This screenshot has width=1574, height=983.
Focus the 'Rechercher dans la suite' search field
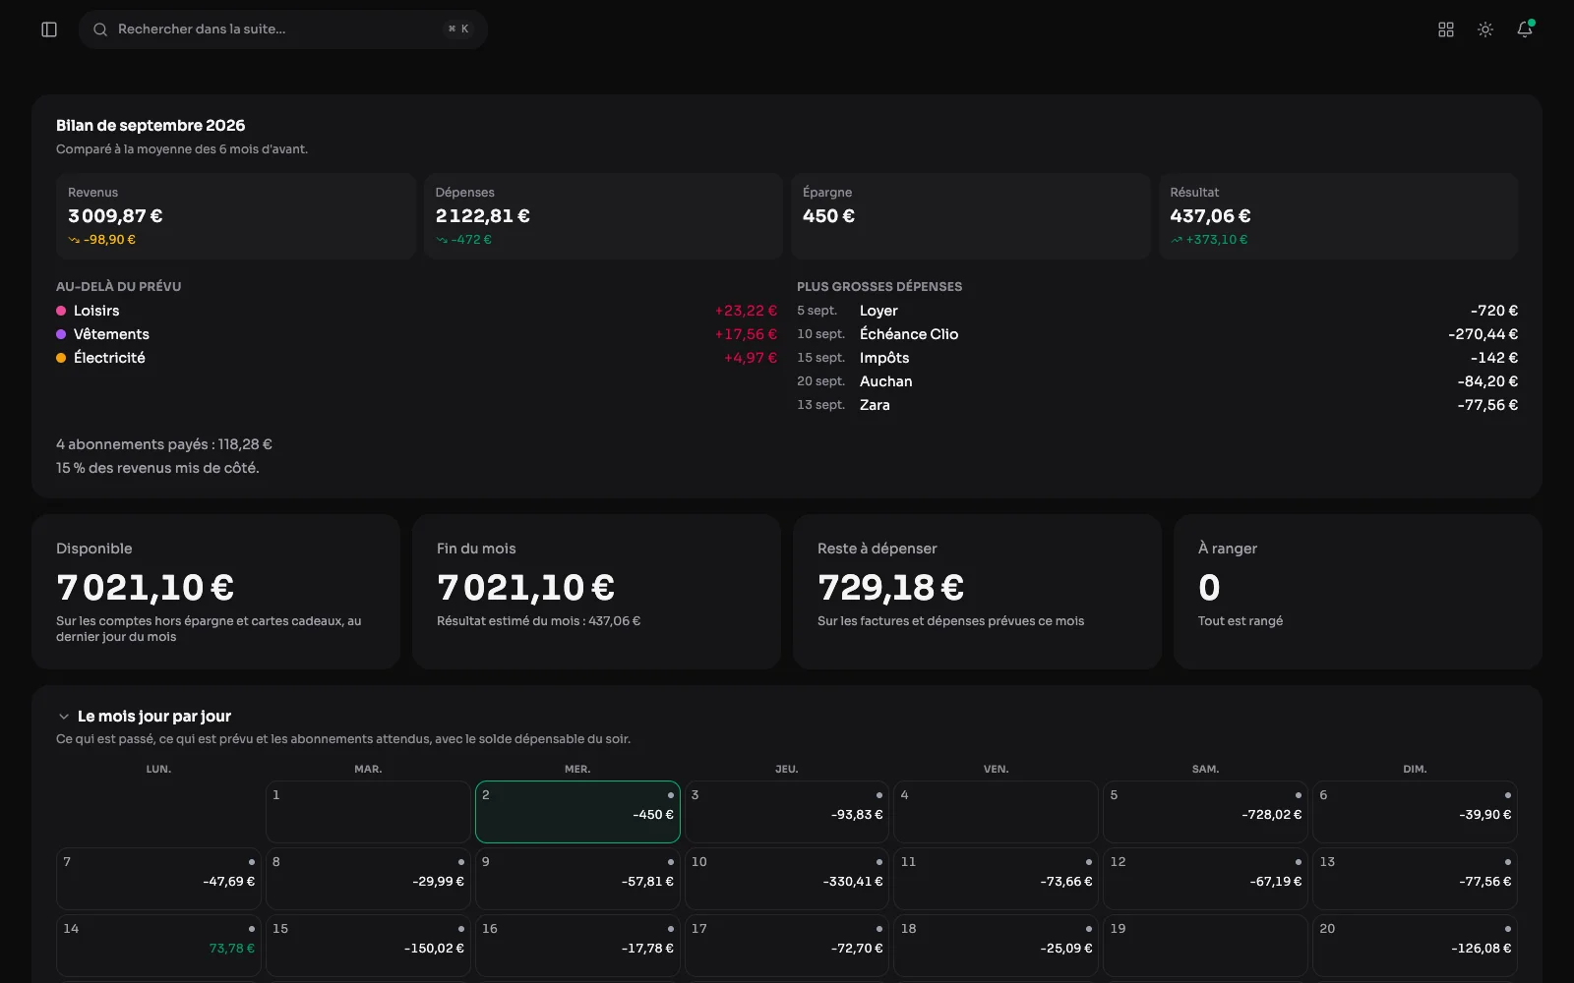click(283, 29)
